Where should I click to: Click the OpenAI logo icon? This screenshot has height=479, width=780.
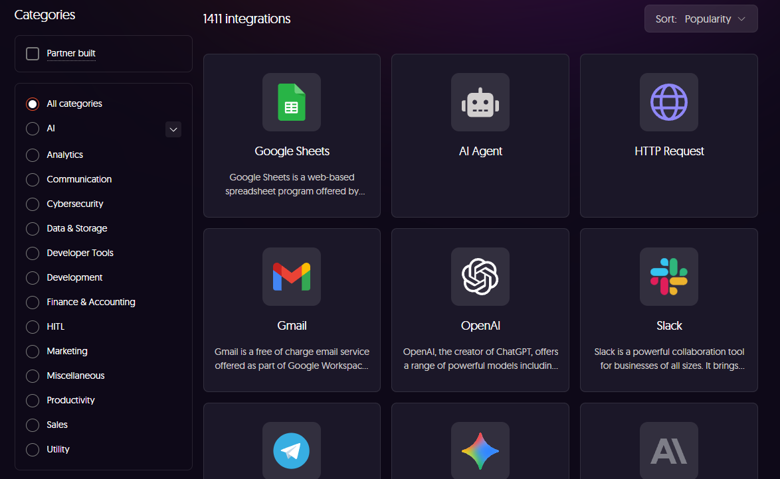480,277
